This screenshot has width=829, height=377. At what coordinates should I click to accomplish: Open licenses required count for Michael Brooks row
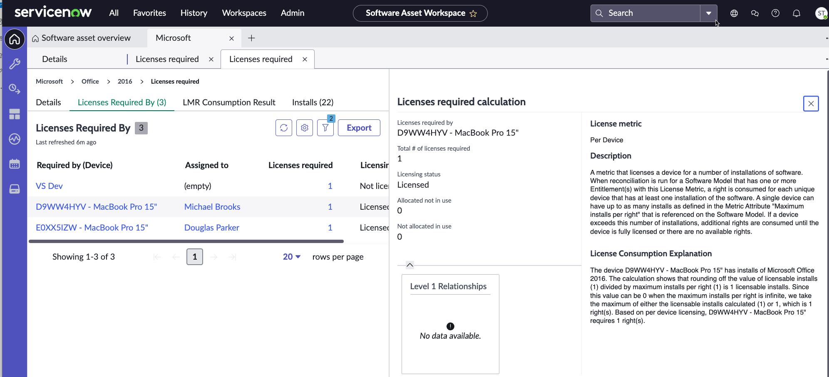pos(330,207)
